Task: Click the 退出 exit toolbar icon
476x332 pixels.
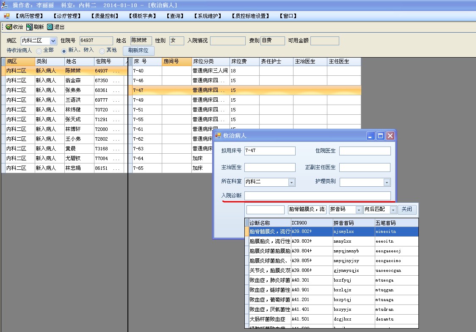Action: [50, 27]
